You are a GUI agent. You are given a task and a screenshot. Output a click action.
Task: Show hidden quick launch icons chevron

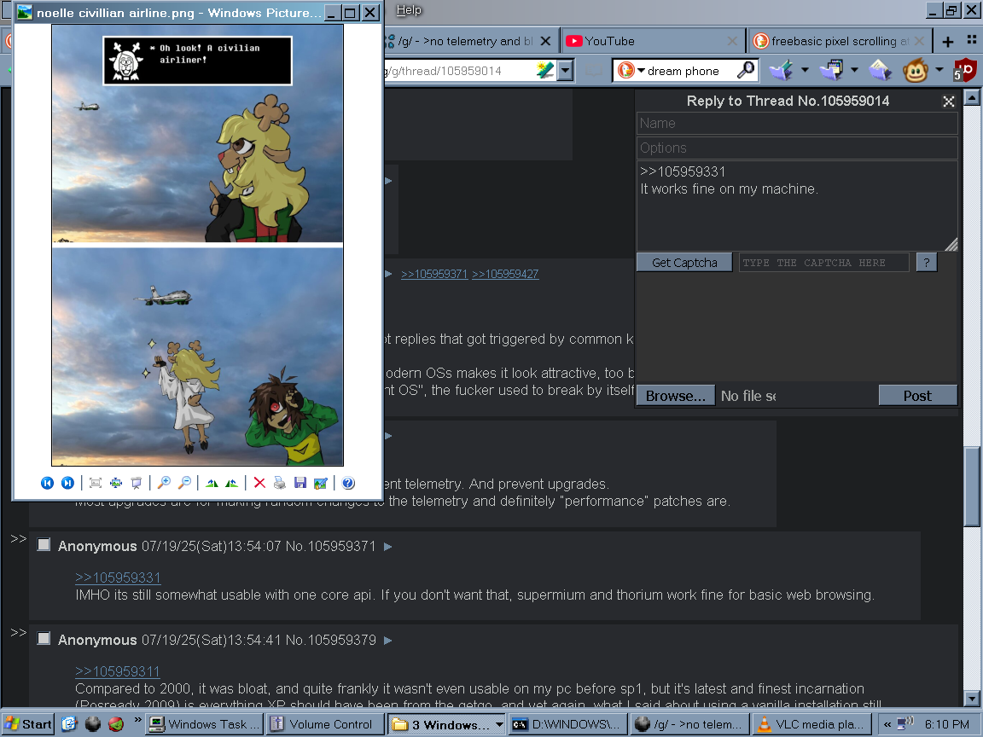137,720
